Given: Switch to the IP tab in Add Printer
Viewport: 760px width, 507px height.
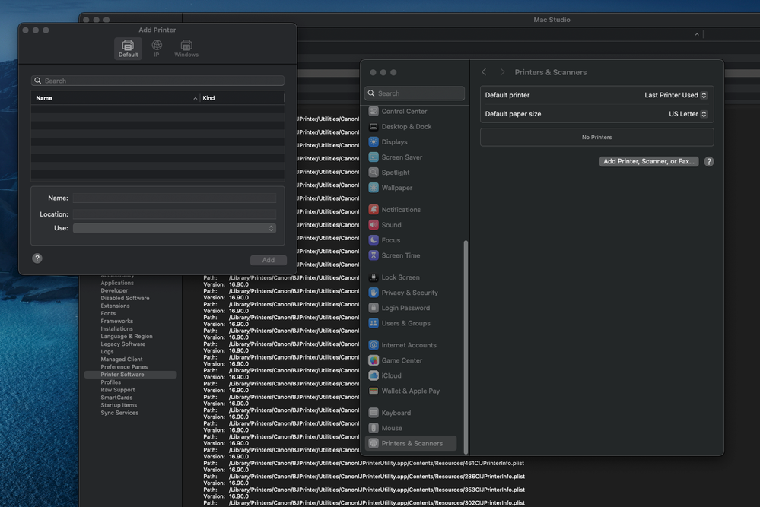Looking at the screenshot, I should (x=157, y=49).
